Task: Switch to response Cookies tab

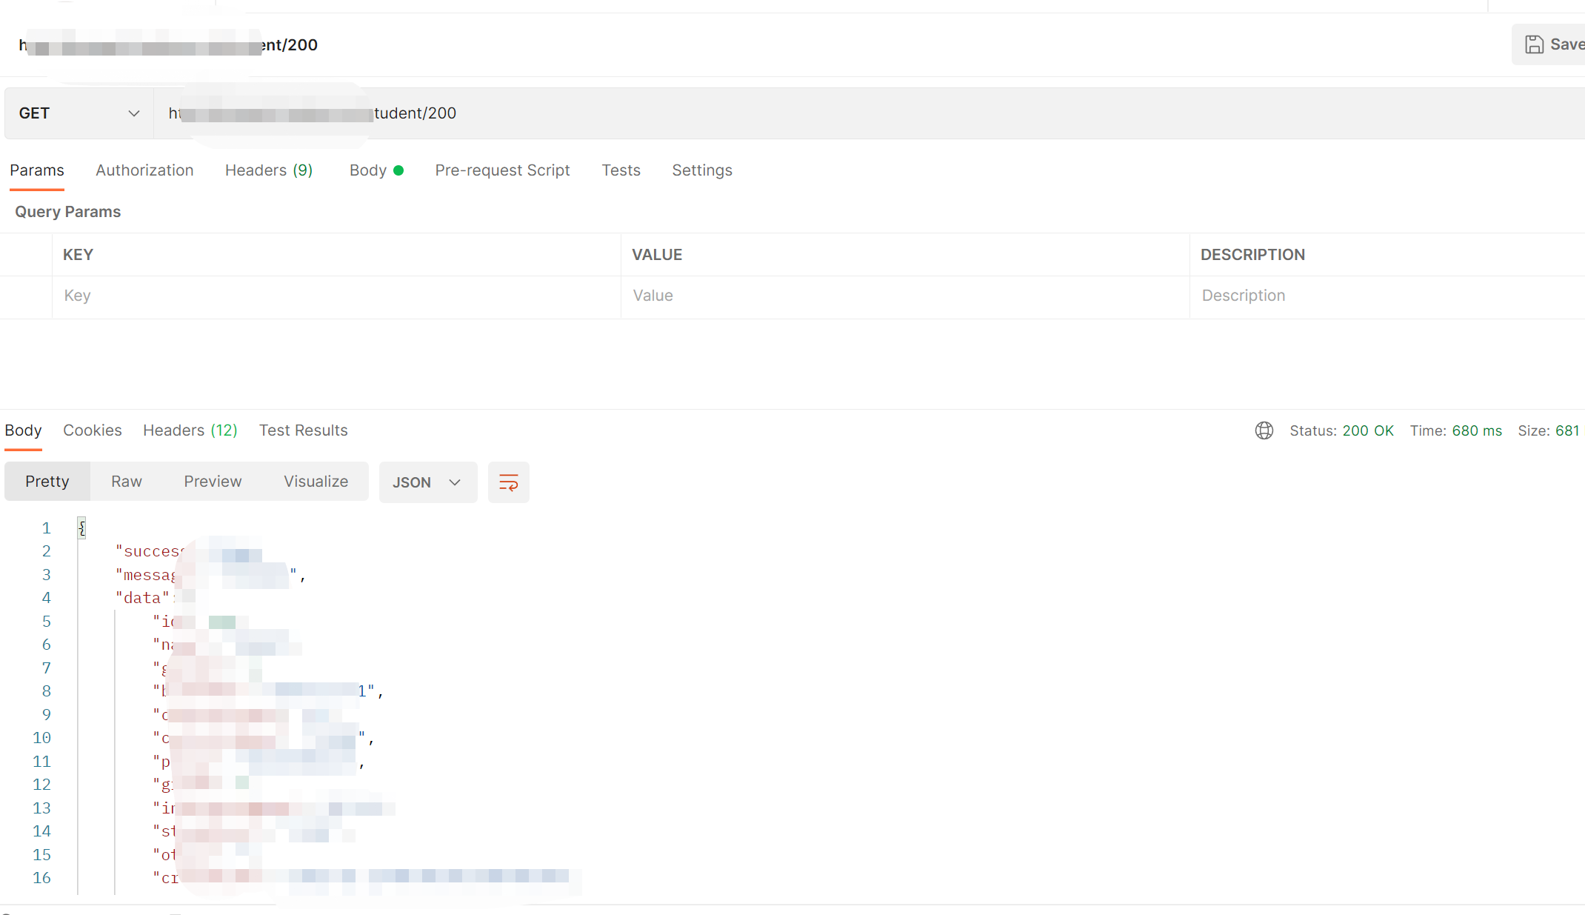Action: pyautogui.click(x=92, y=430)
